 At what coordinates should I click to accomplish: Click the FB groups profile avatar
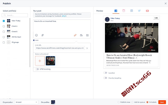click(9, 42)
